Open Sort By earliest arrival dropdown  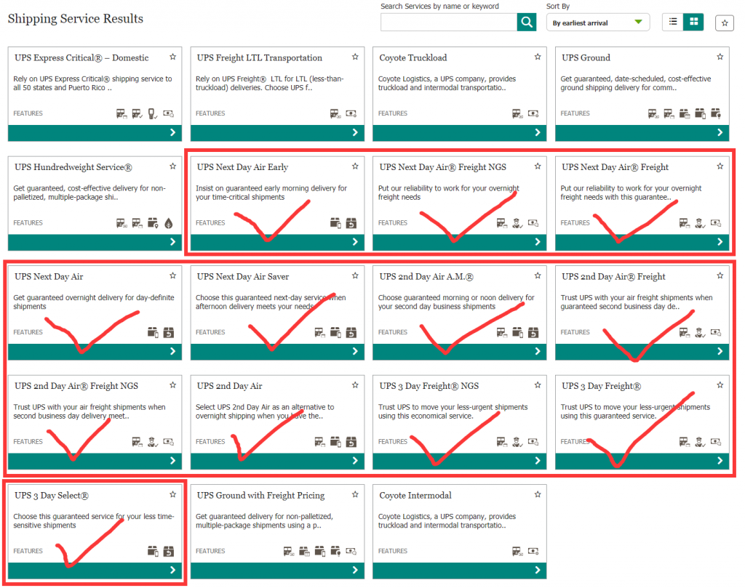(x=598, y=23)
